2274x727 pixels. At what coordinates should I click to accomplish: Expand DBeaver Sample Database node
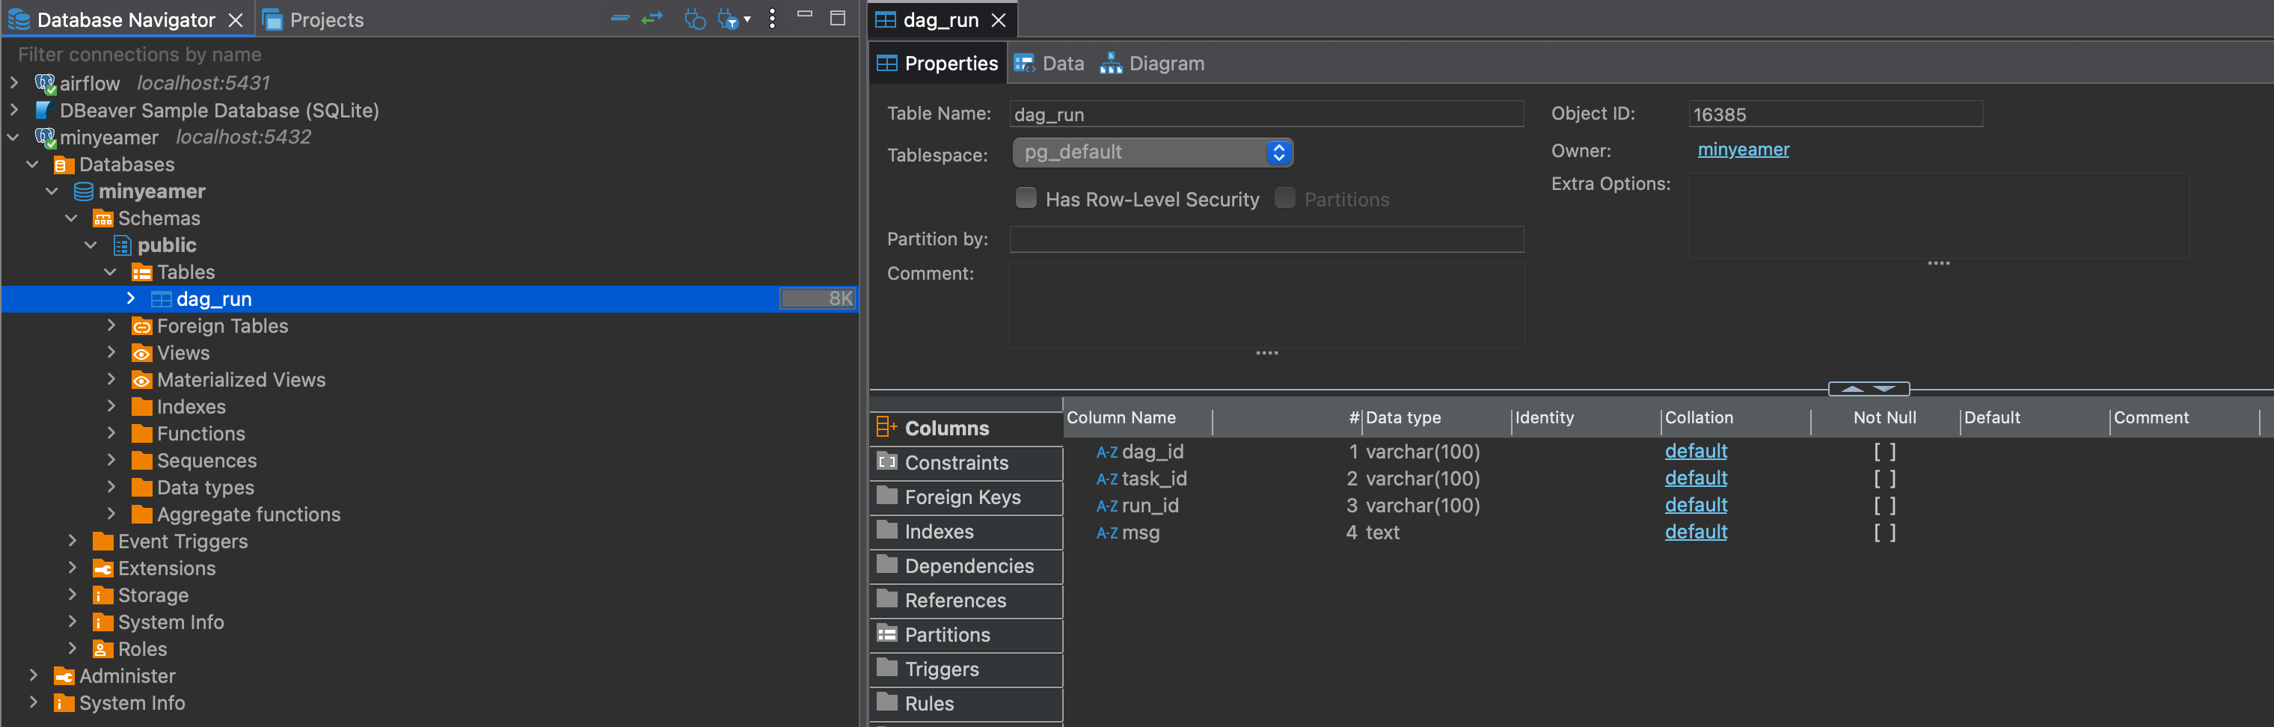[x=14, y=110]
